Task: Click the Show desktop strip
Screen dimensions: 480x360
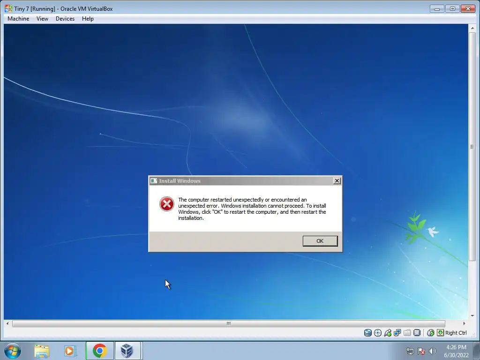Action: pos(477,351)
